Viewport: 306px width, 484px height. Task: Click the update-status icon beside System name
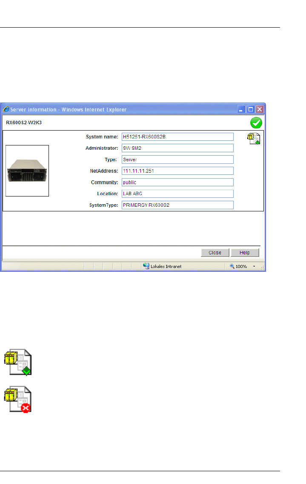pos(254,139)
